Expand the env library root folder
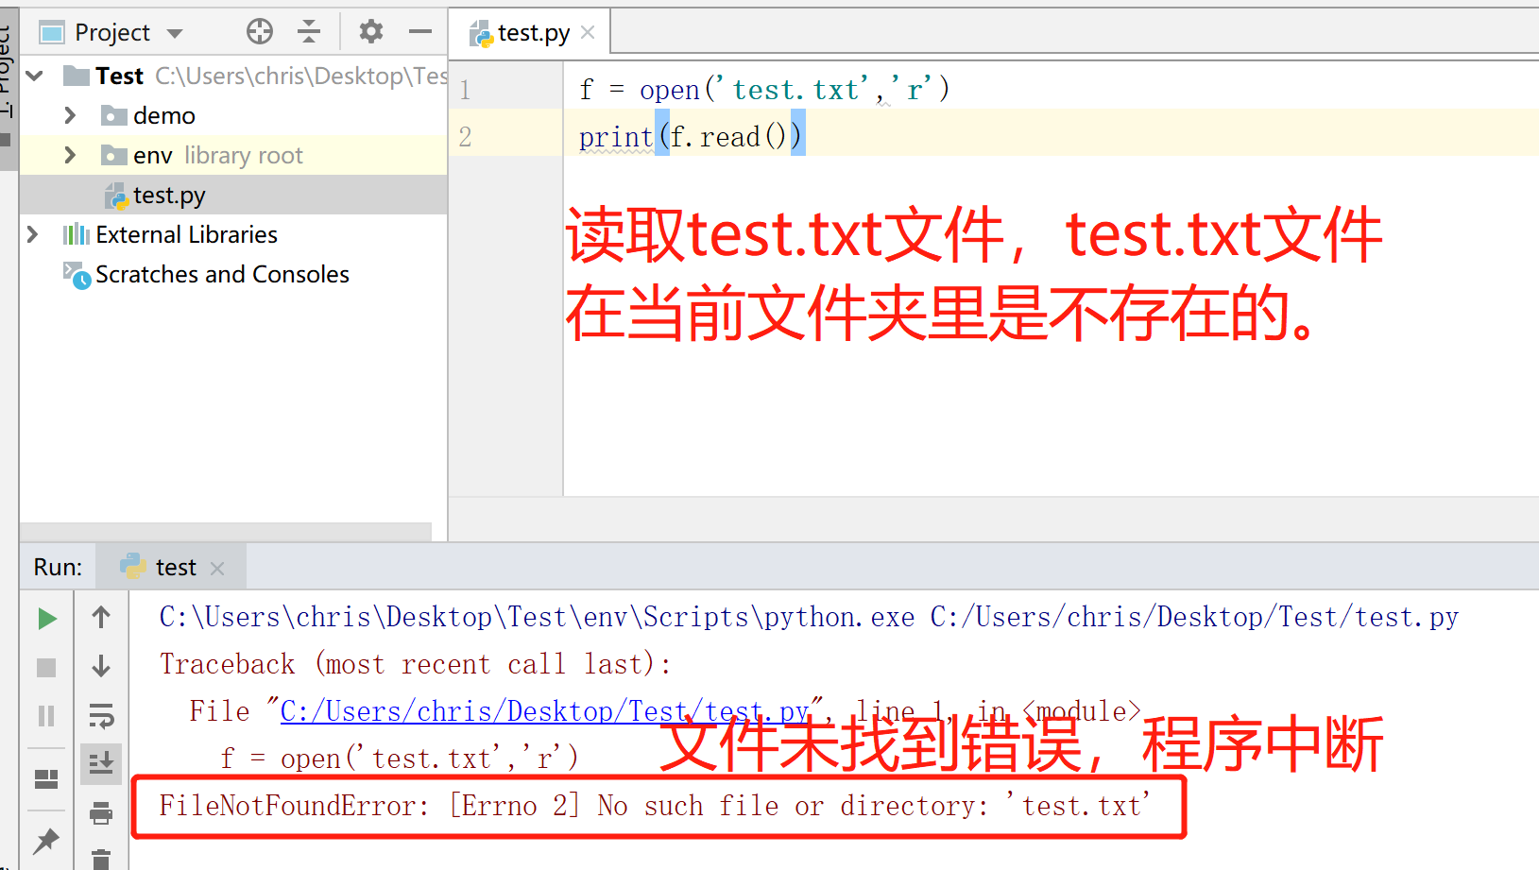The width and height of the screenshot is (1539, 870). point(70,155)
